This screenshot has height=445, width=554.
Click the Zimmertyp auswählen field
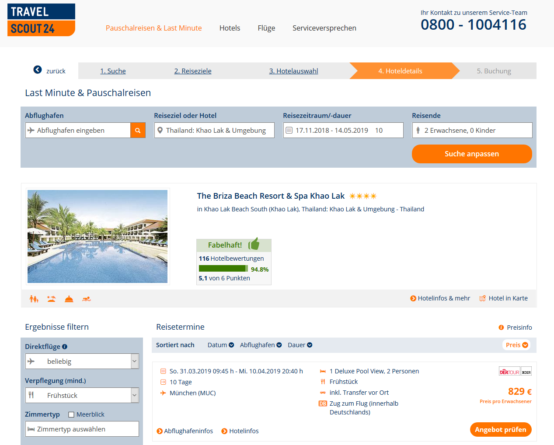coord(82,429)
